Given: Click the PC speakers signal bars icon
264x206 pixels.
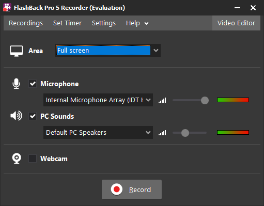Looking at the screenshot, I should (x=162, y=133).
